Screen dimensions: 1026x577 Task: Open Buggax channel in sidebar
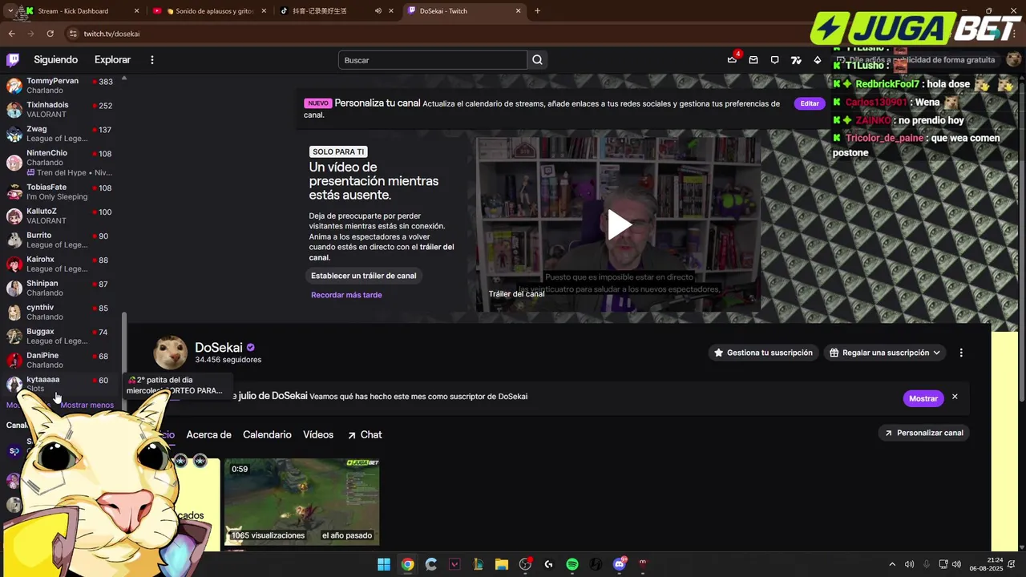(x=61, y=336)
